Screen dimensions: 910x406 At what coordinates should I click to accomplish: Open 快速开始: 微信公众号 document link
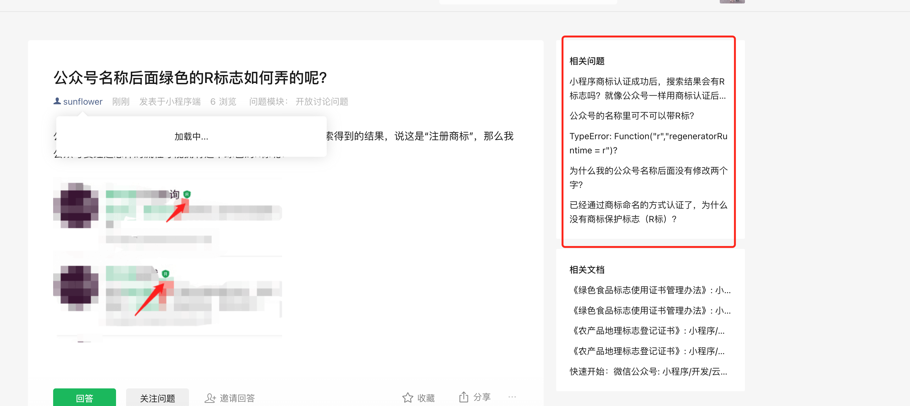pyautogui.click(x=648, y=371)
